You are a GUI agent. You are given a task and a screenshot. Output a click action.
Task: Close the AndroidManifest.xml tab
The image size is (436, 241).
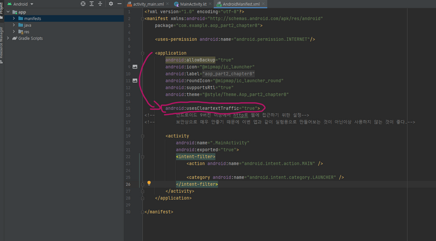click(263, 4)
